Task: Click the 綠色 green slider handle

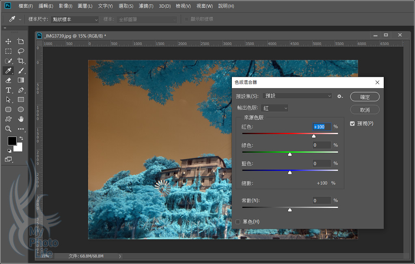Action: 290,154
